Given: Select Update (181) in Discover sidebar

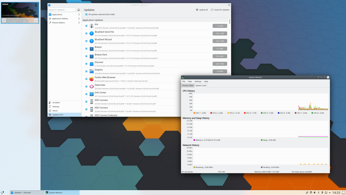Looking at the screenshot, I should (x=64, y=115).
